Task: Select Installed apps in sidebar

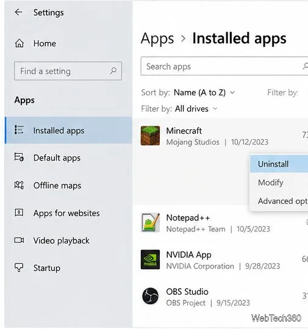Action: pyautogui.click(x=68, y=130)
